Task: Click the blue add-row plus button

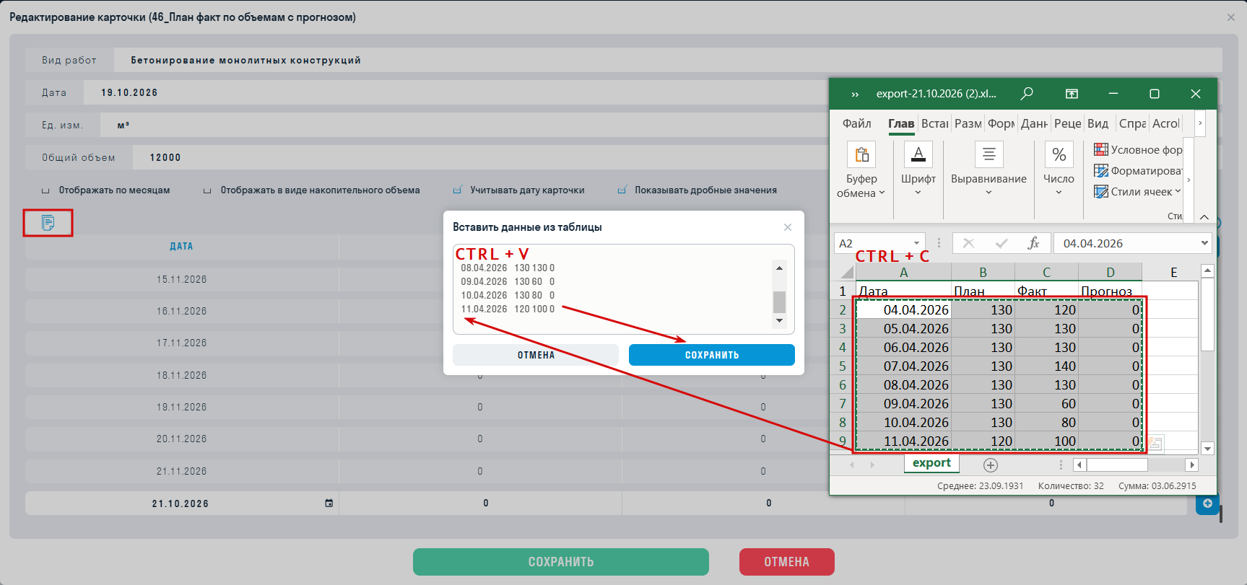Action: coord(1207,503)
